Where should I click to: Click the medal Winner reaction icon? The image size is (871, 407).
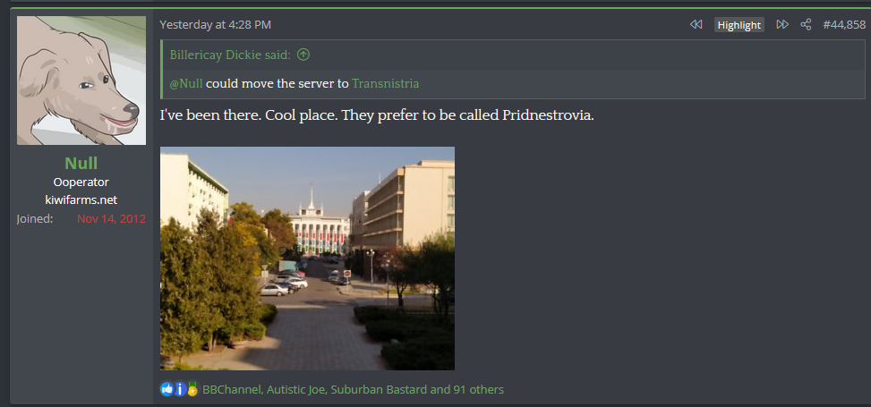pyautogui.click(x=192, y=389)
